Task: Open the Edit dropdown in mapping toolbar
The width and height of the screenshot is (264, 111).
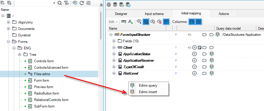Action: click(x=113, y=22)
